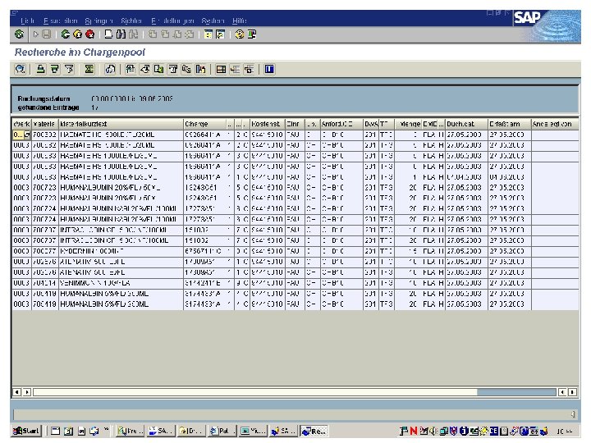Click the Sum total sigma icon

[x=89, y=69]
